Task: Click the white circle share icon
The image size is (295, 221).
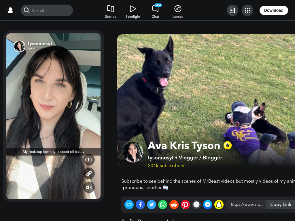Action: click(196, 205)
